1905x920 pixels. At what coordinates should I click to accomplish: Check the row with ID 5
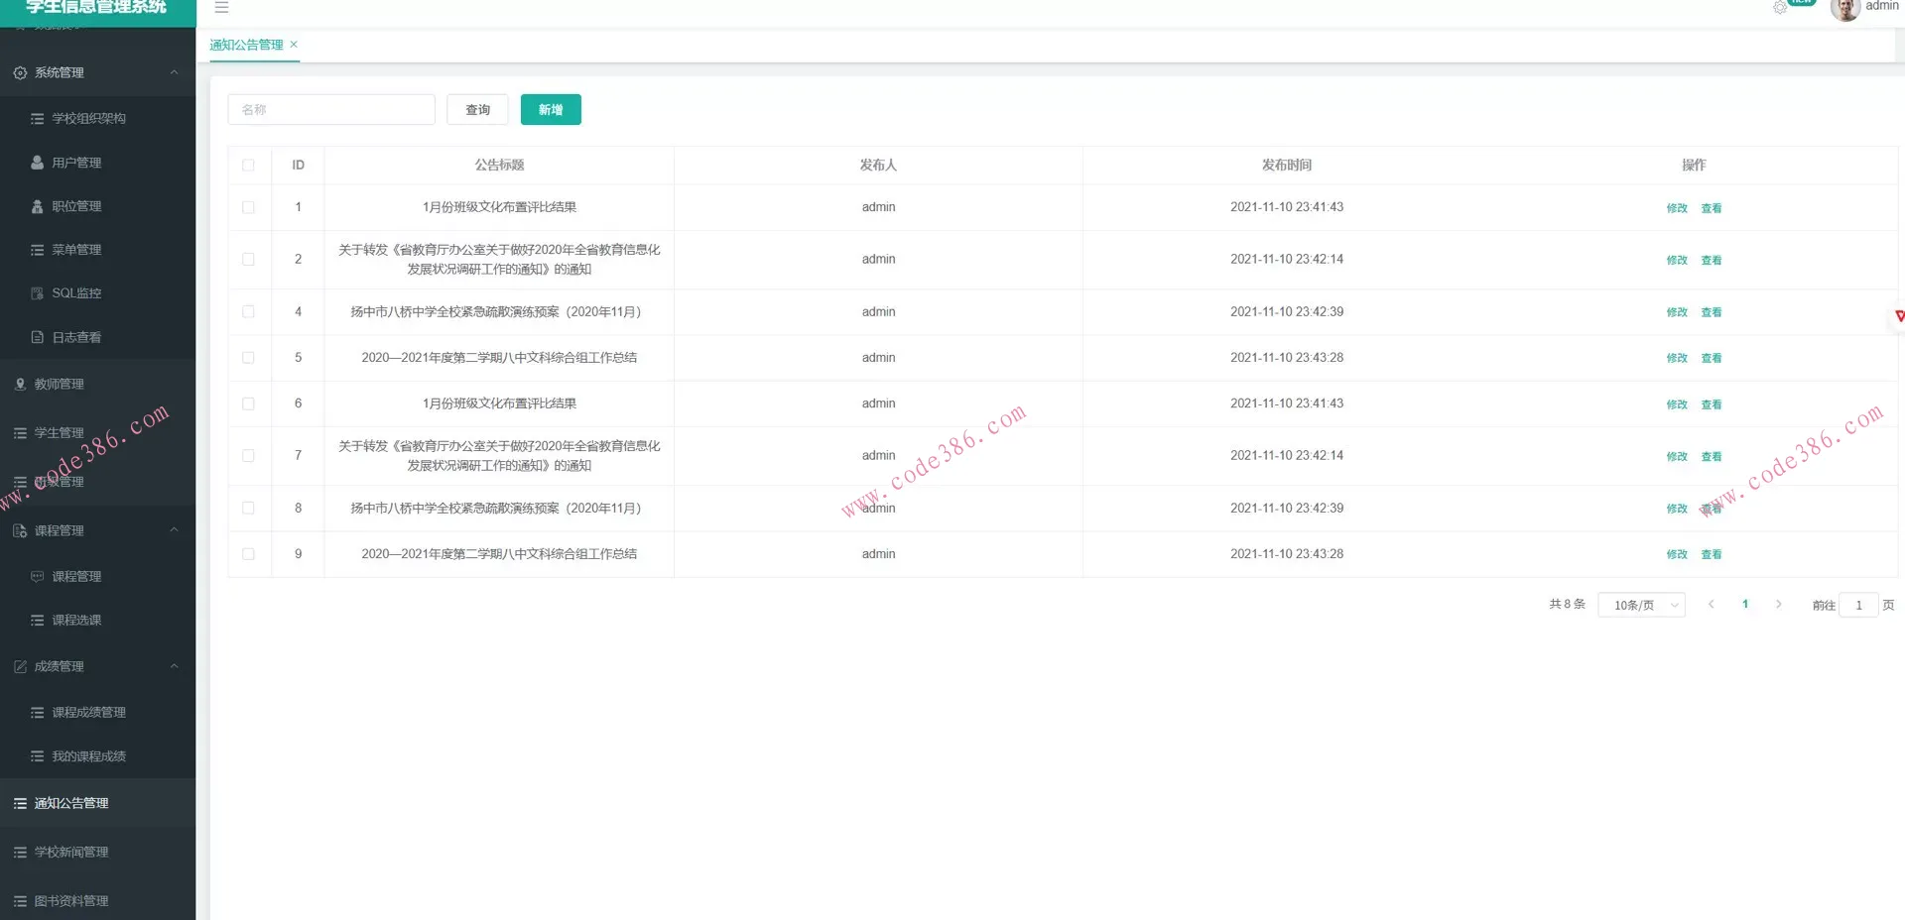(248, 358)
